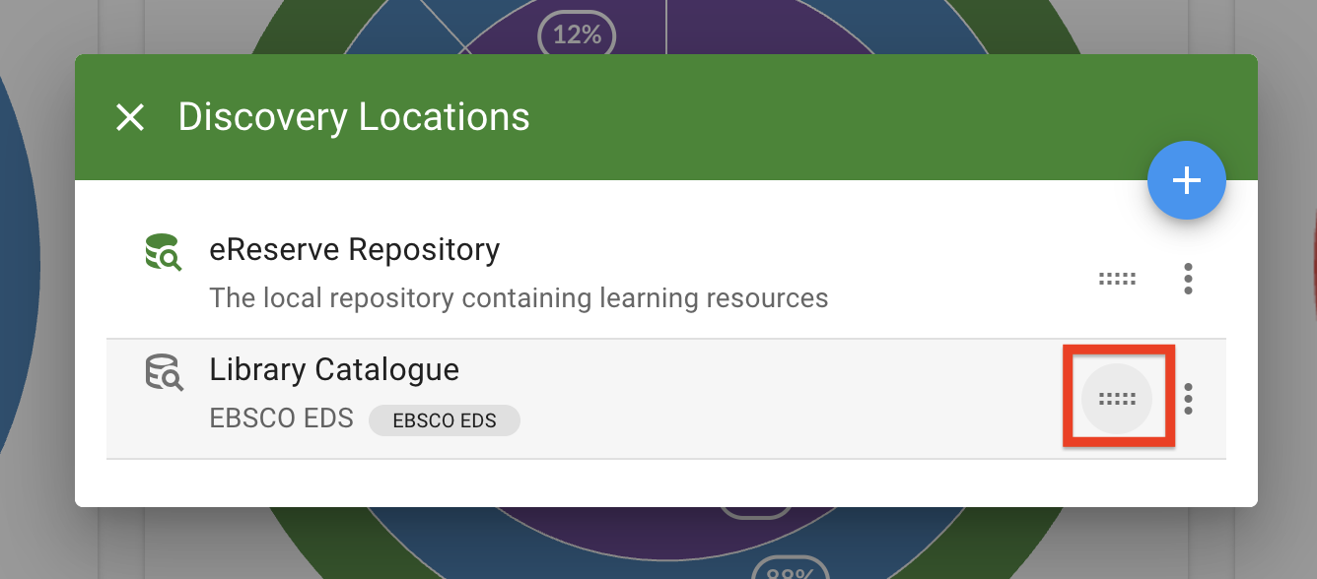Click the Library Catalogue reorder handle
This screenshot has height=579, width=1317.
click(x=1117, y=399)
